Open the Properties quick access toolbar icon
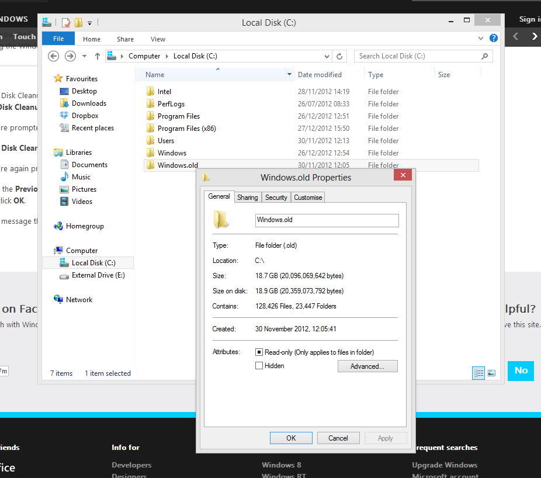The image size is (541, 478). [65, 23]
